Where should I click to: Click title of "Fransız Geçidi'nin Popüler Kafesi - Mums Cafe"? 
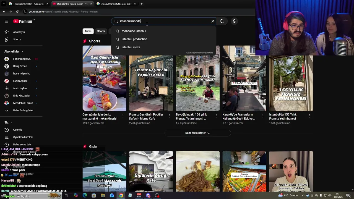(146, 117)
